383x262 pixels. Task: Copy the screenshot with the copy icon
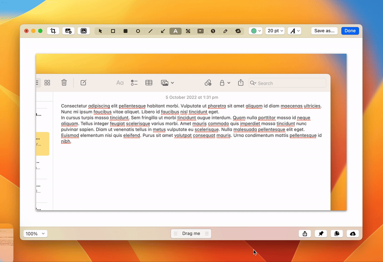tap(337, 234)
